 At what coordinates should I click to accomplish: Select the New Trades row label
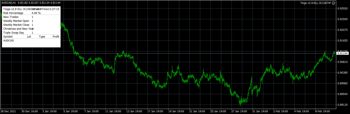coord(11,17)
